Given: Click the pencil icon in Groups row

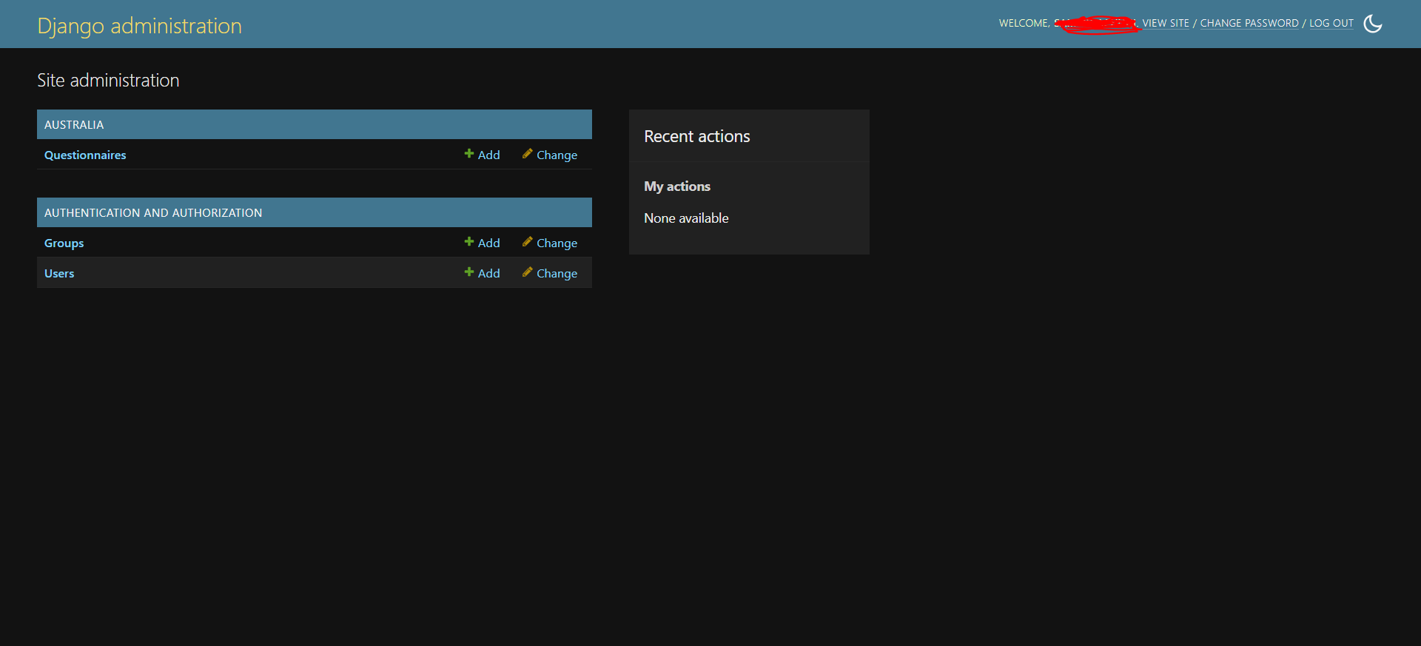Looking at the screenshot, I should 527,242.
